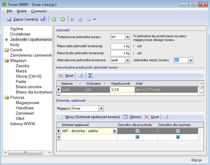Image resolution: width=210 pixels, height=165 pixels.
Task: Click Wyliczana column header
Action: [98, 84]
